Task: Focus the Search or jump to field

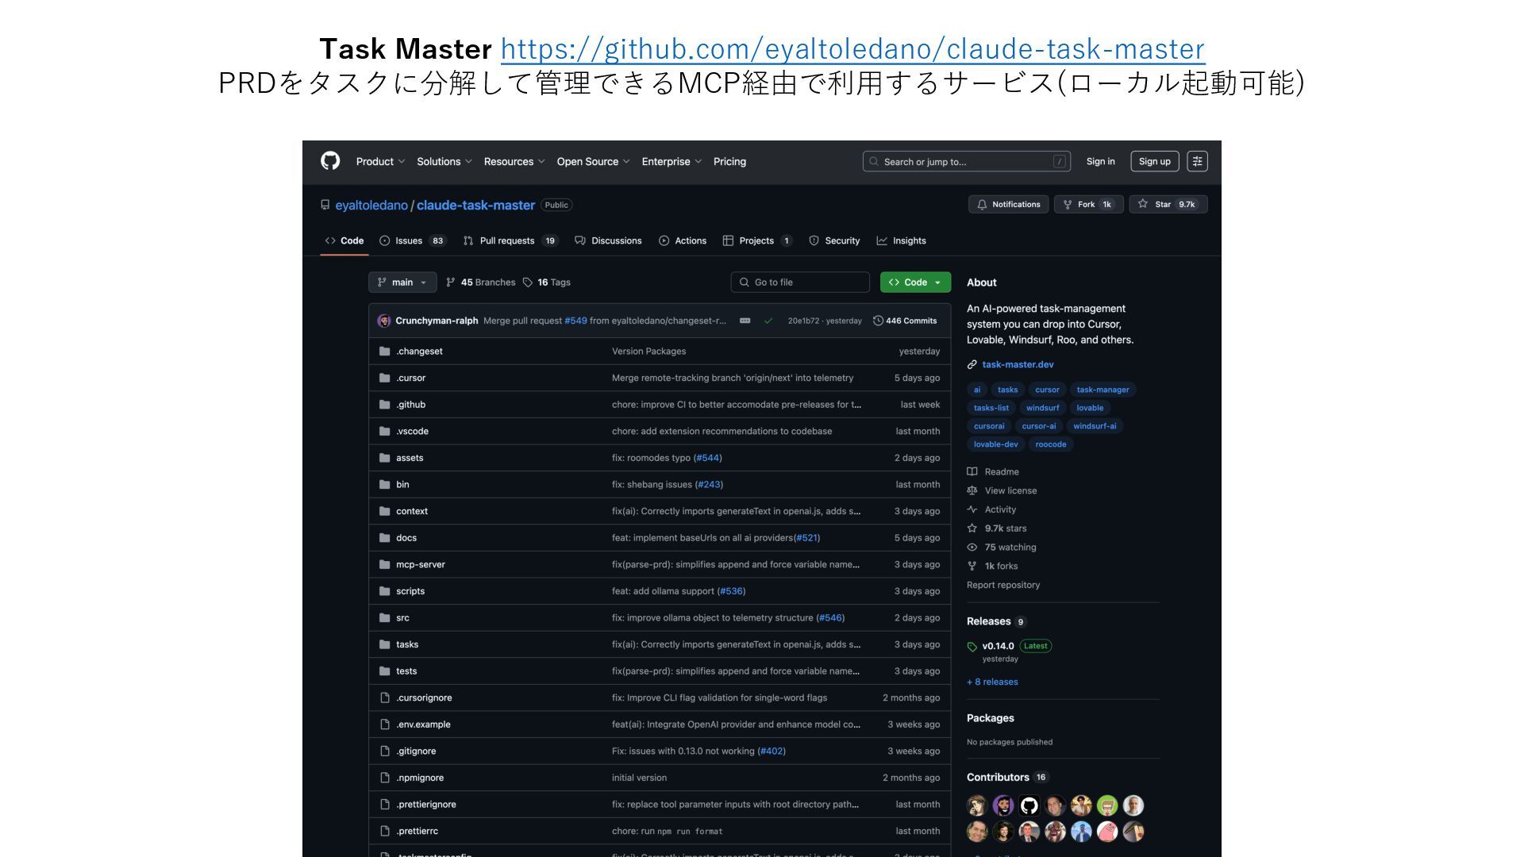Action: click(x=966, y=161)
